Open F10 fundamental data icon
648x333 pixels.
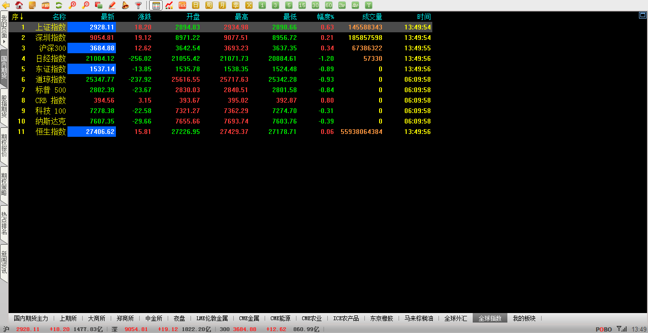(x=45, y=5)
